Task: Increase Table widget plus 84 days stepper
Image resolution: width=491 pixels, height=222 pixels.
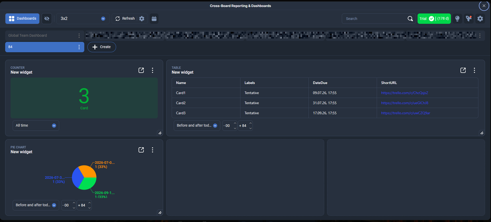Action: coord(250,123)
